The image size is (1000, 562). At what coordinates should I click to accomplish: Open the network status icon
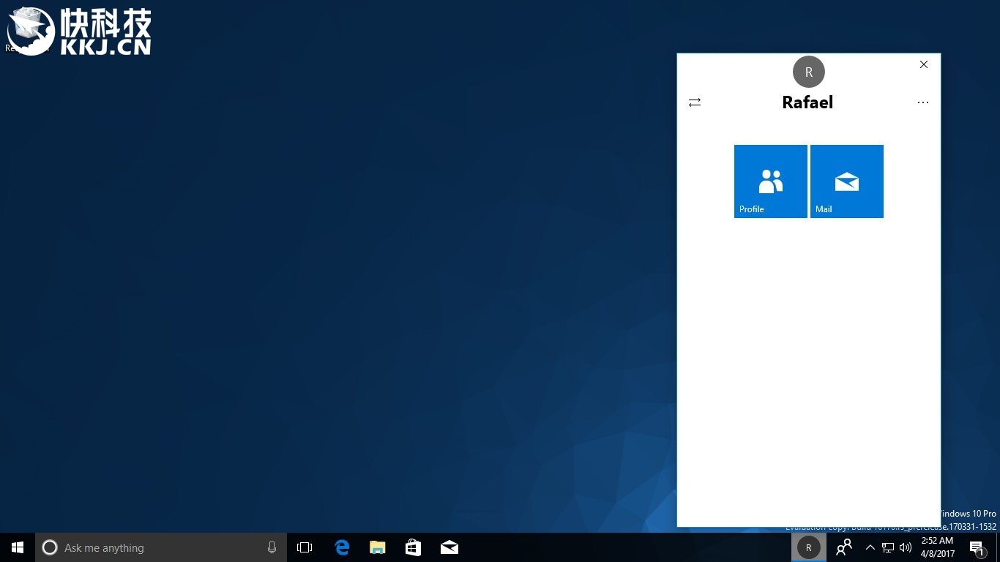click(888, 547)
